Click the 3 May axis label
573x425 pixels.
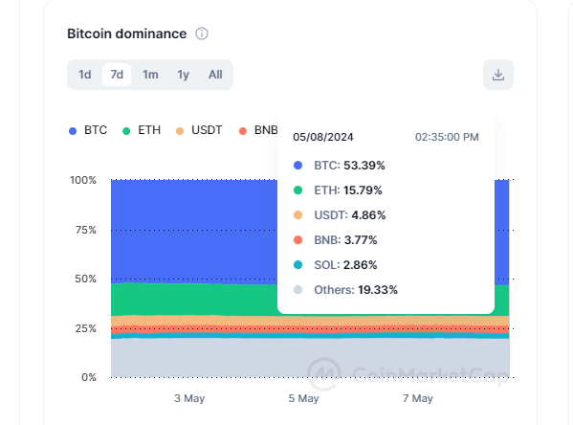point(189,398)
